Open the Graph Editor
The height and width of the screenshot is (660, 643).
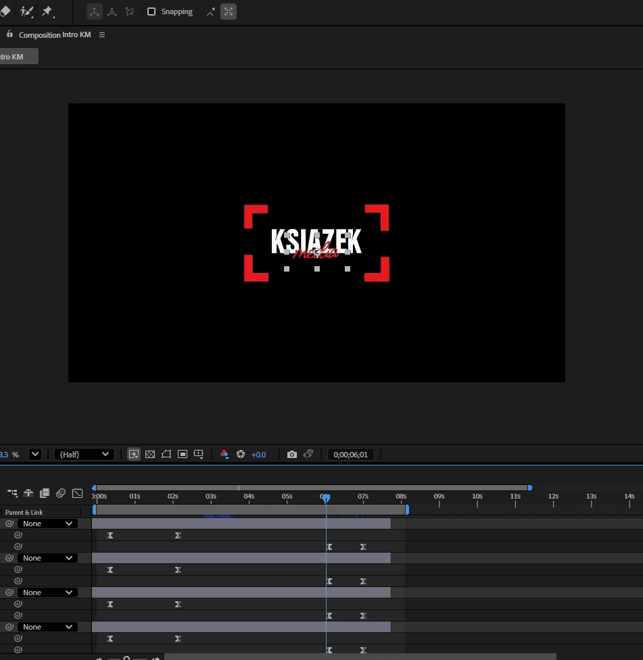(x=78, y=493)
